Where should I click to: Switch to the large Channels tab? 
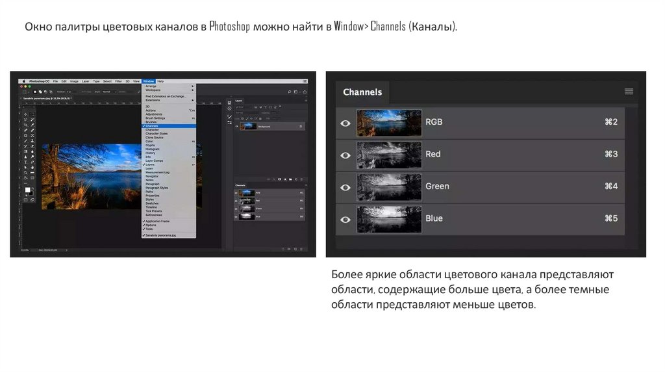coord(362,92)
